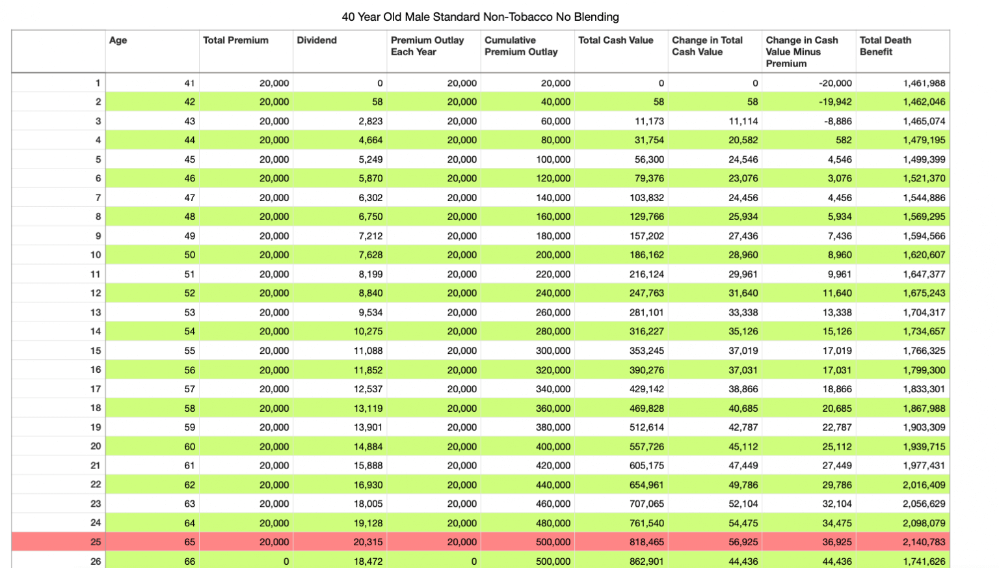The height and width of the screenshot is (568, 999).
Task: Select the cumulative premium outlay cell 300,000
Action: coord(553,351)
